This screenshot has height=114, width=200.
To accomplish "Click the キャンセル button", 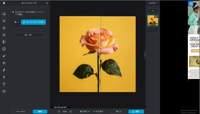I will tap(21, 112).
